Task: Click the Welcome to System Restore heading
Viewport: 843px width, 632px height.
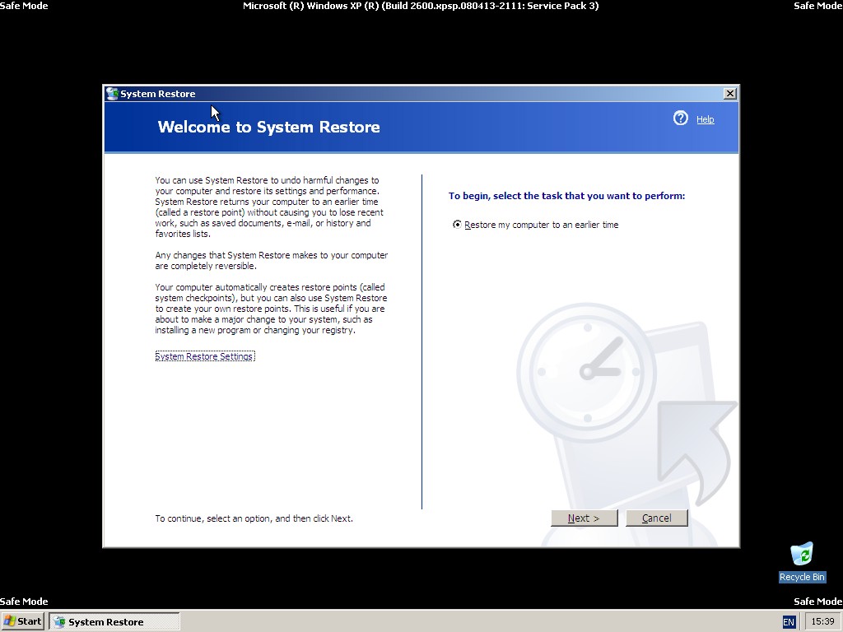Action: [269, 127]
